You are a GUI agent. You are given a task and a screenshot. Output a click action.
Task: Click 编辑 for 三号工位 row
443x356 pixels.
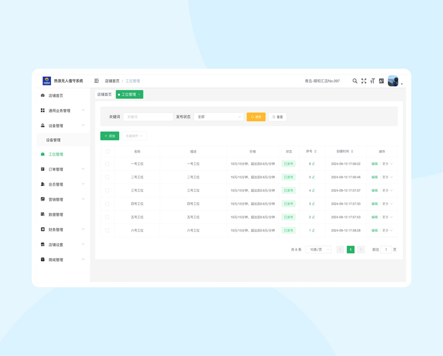[375, 190]
